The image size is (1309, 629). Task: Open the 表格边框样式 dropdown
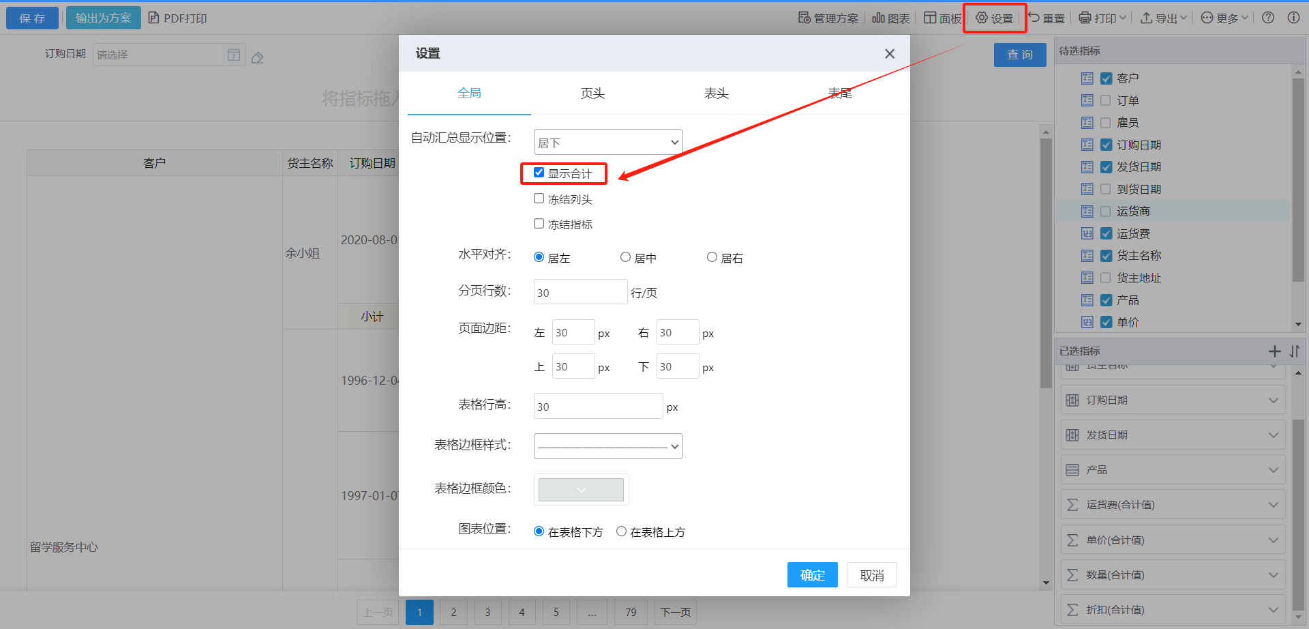pyautogui.click(x=607, y=446)
